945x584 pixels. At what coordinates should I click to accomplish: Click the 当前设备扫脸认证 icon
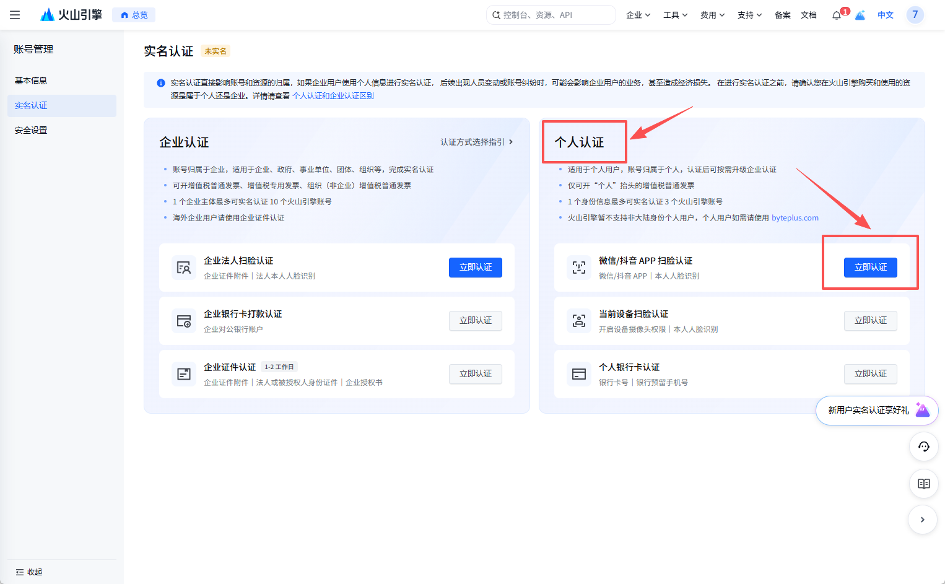[579, 321]
